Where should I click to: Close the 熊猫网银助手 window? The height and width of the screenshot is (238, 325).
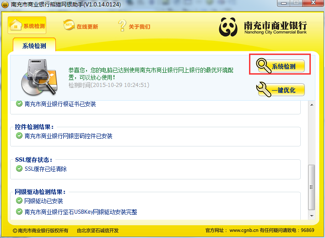click(313, 3)
